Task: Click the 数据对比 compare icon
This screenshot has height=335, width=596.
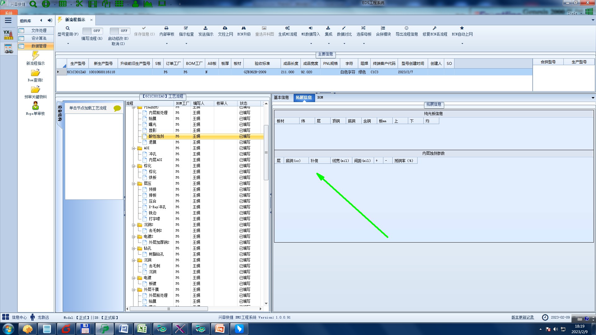Action: click(344, 28)
